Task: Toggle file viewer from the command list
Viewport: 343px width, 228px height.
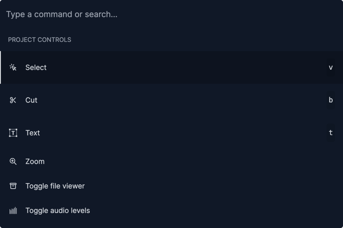Action: click(55, 186)
